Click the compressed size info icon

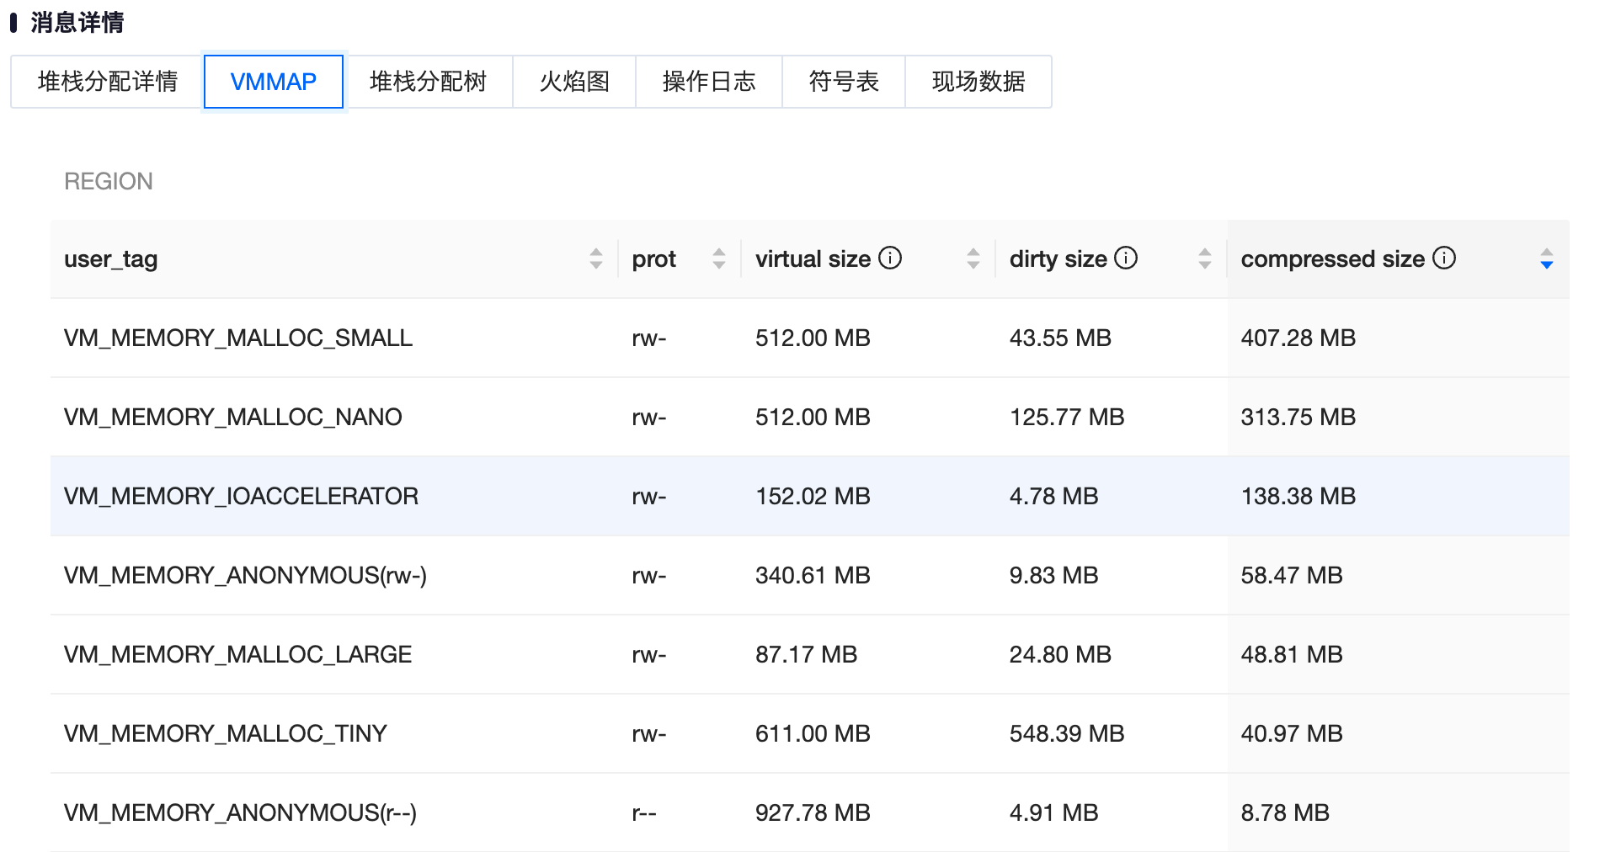click(x=1443, y=258)
